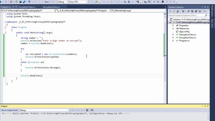
Task: Collapse the Main method region
Action: click(x=5, y=33)
